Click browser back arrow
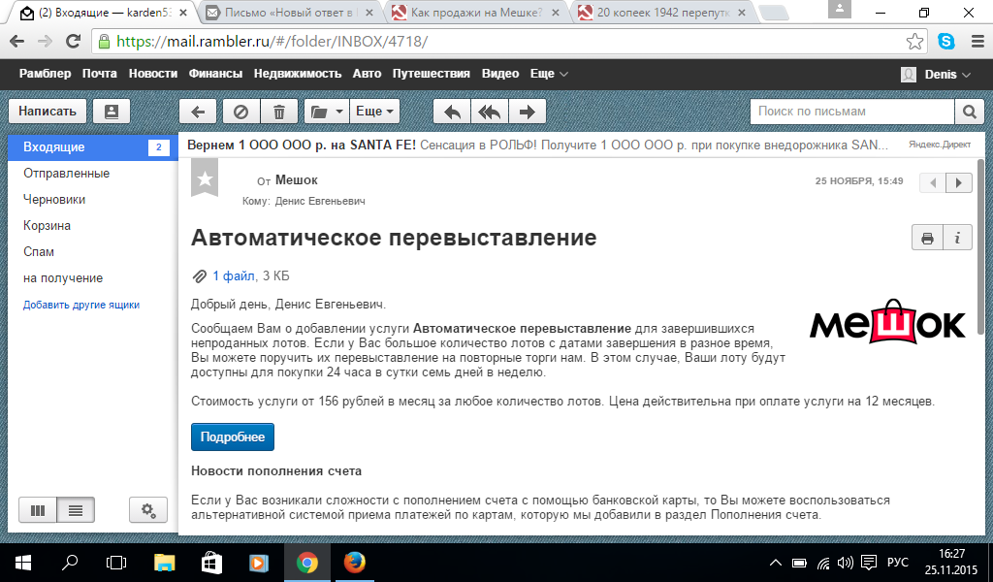Image resolution: width=993 pixels, height=582 pixels. (x=17, y=41)
